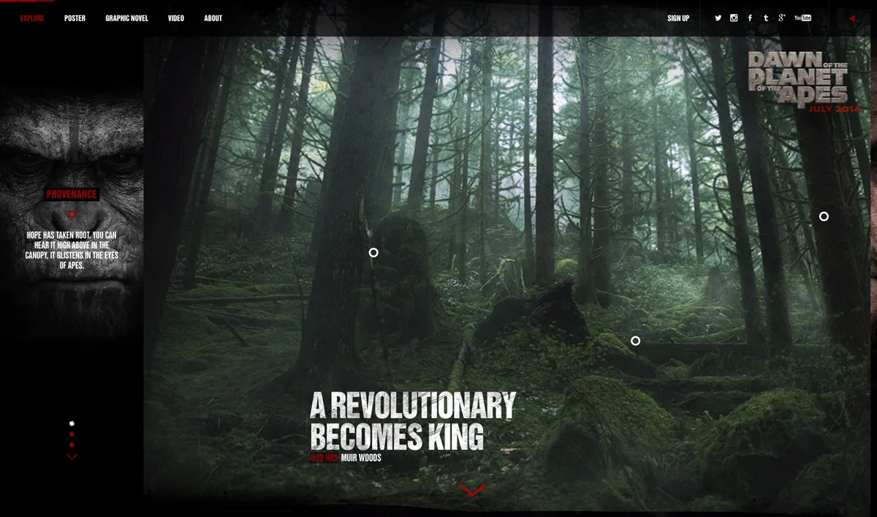Switch to the Video section
This screenshot has width=877, height=517.
[x=176, y=18]
